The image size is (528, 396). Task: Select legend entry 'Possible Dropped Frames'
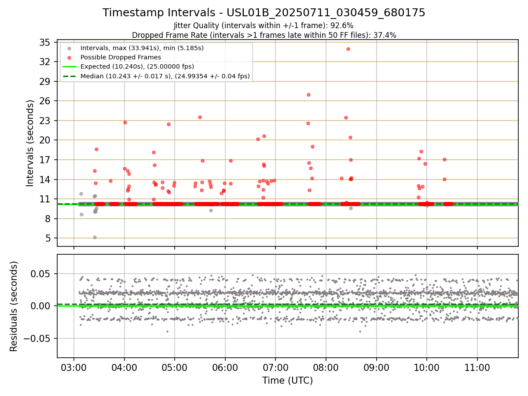121,57
